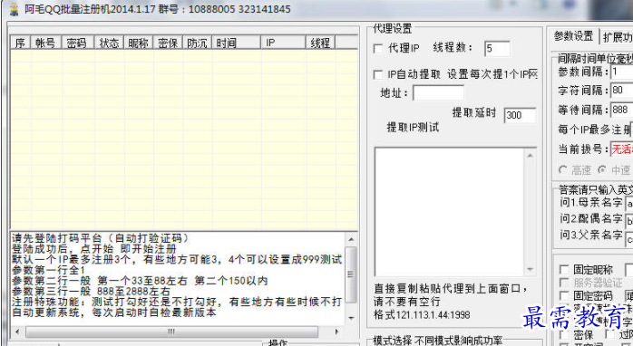Switch to the 参数设置 tab
Viewport: 633px width, 346px height.
point(573,36)
